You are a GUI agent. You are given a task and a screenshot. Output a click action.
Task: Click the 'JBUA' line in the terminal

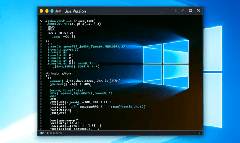[x=51, y=30]
